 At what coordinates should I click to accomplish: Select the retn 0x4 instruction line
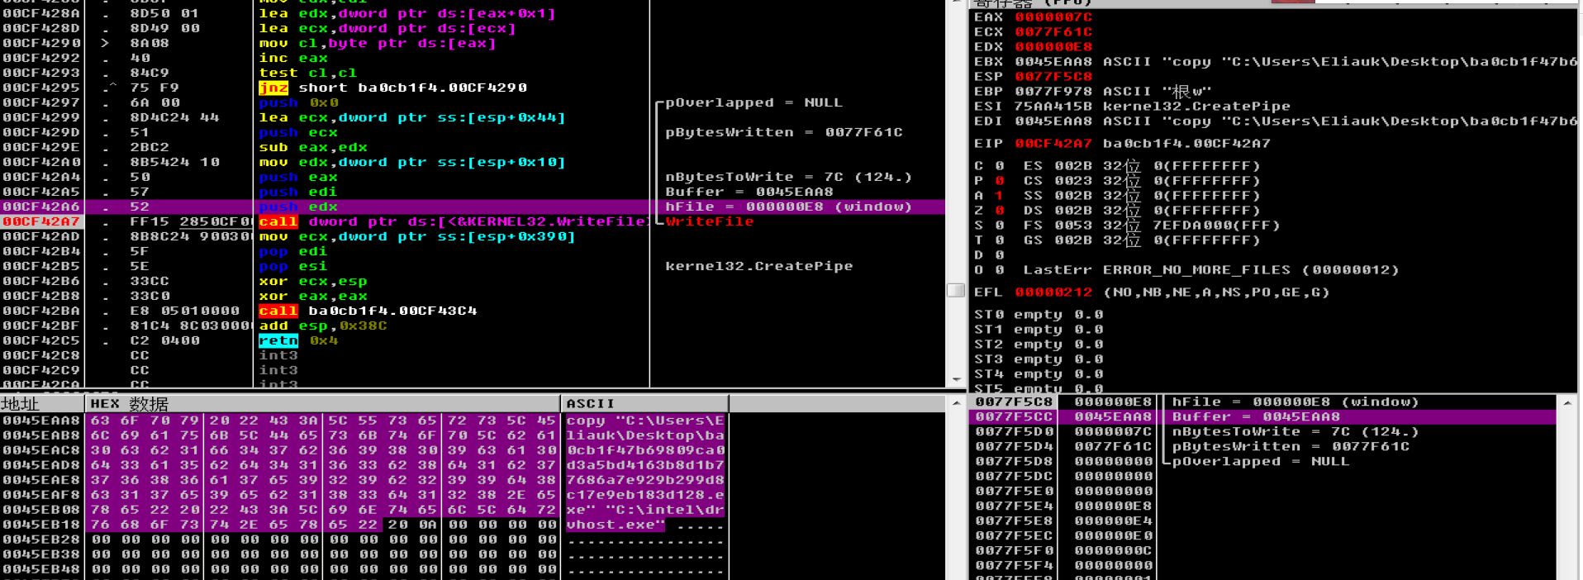(x=297, y=340)
